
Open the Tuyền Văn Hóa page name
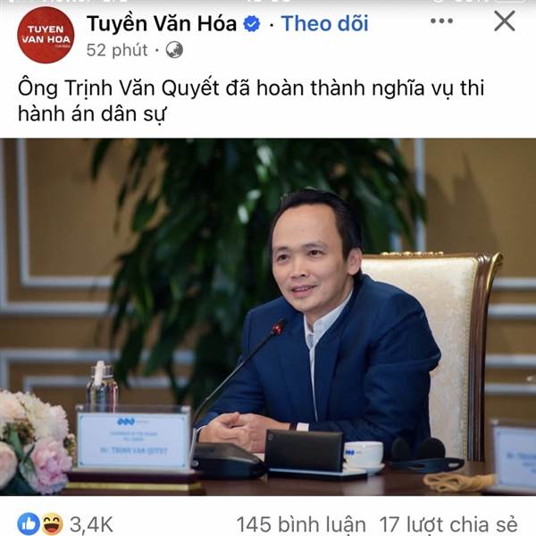pos(162,23)
